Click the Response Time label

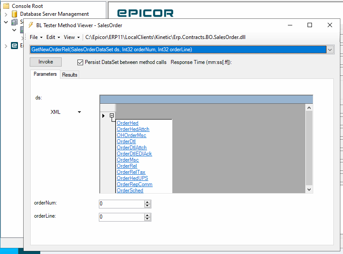pyautogui.click(x=201, y=62)
